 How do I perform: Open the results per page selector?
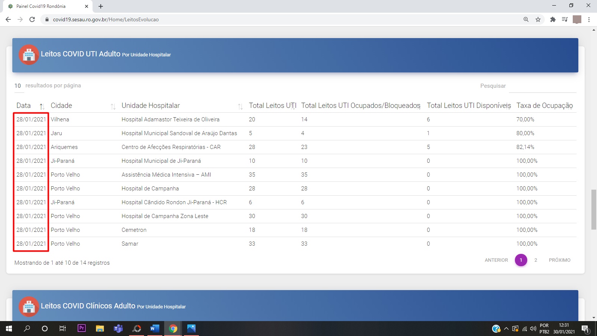(18, 86)
